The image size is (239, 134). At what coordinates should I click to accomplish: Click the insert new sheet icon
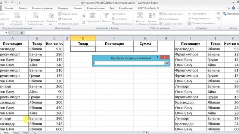(35, 133)
